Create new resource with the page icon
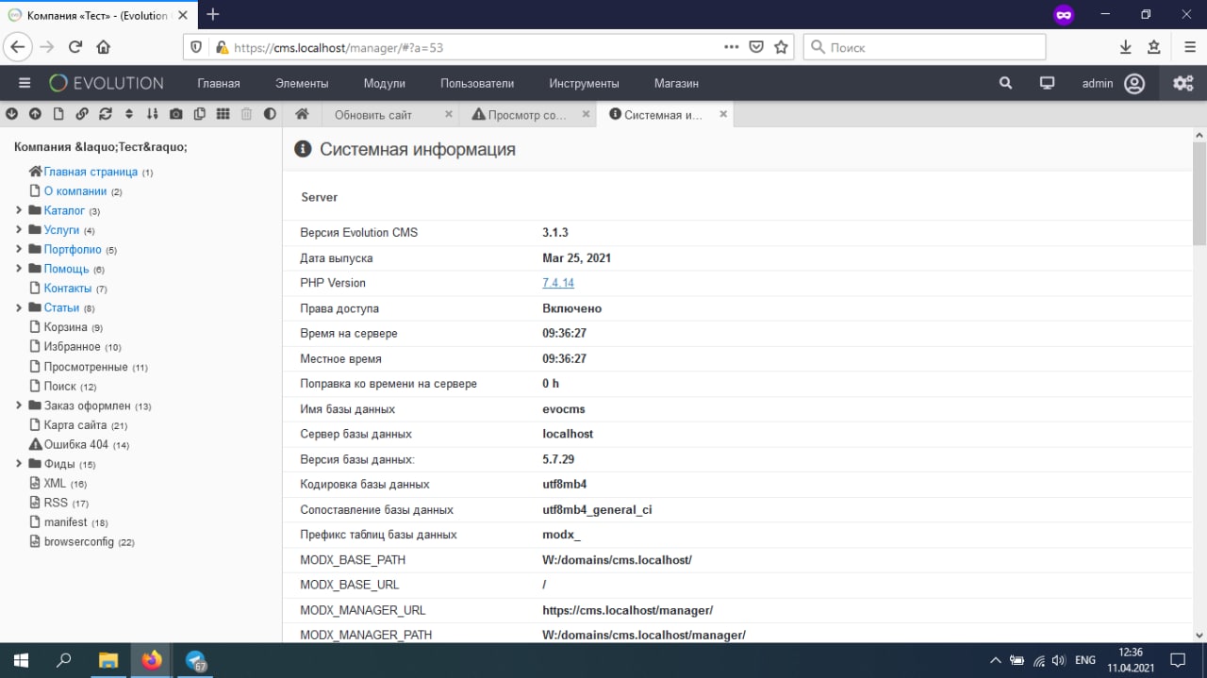Image resolution: width=1207 pixels, height=678 pixels. (58, 114)
